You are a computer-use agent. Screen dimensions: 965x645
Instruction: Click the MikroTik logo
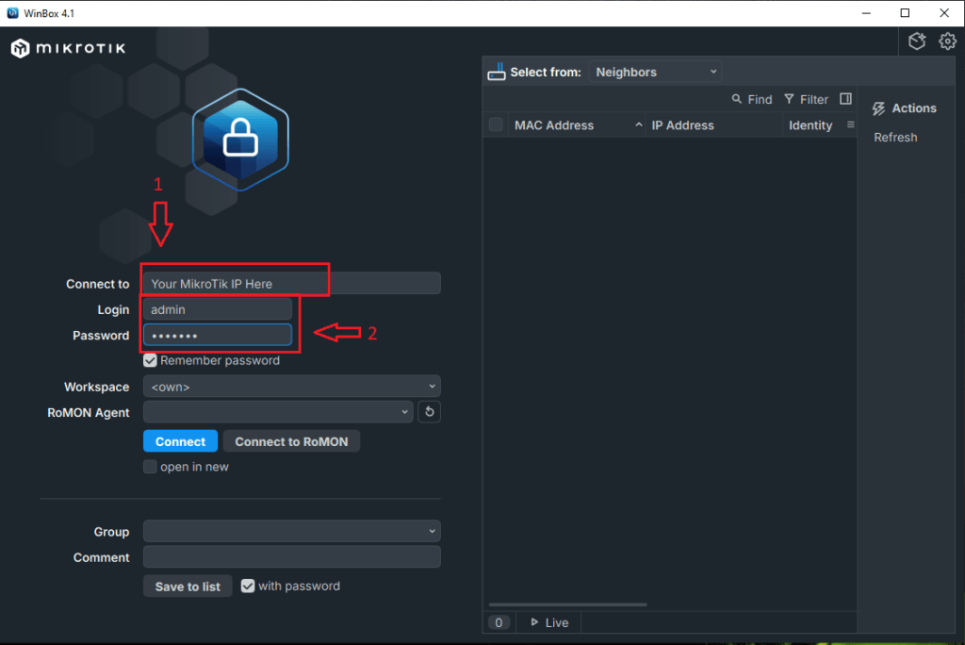[x=68, y=48]
